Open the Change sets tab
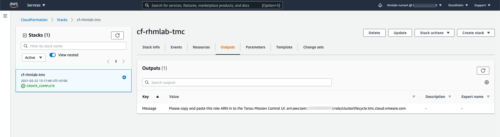500x137 pixels. pos(314,47)
